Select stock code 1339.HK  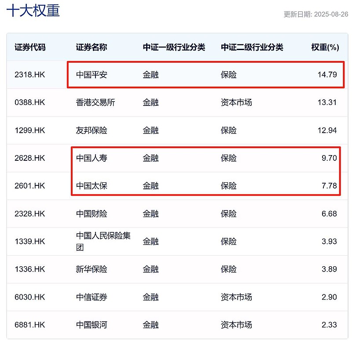coord(30,241)
